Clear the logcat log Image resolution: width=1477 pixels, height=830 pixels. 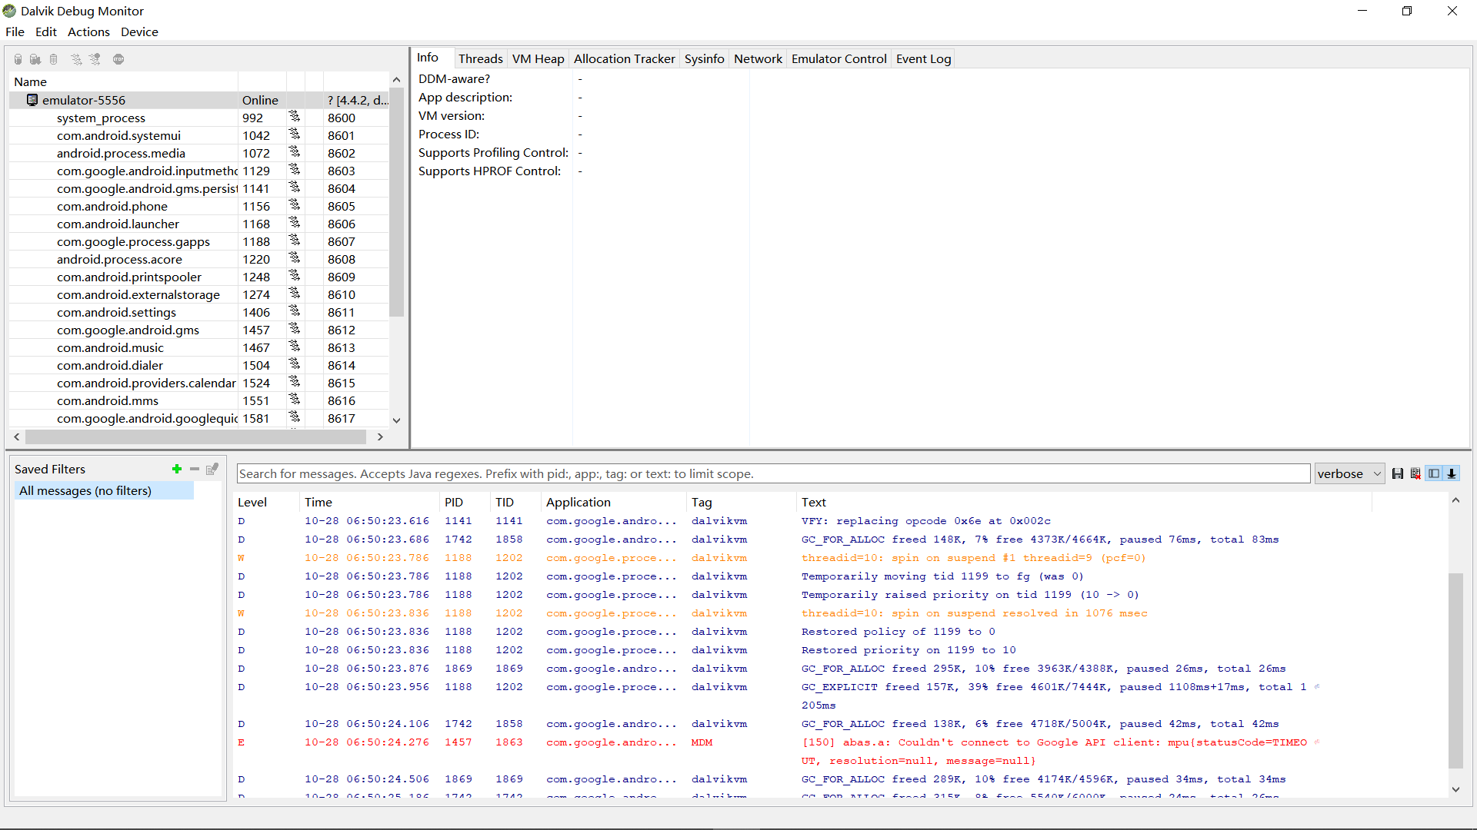coord(1415,473)
